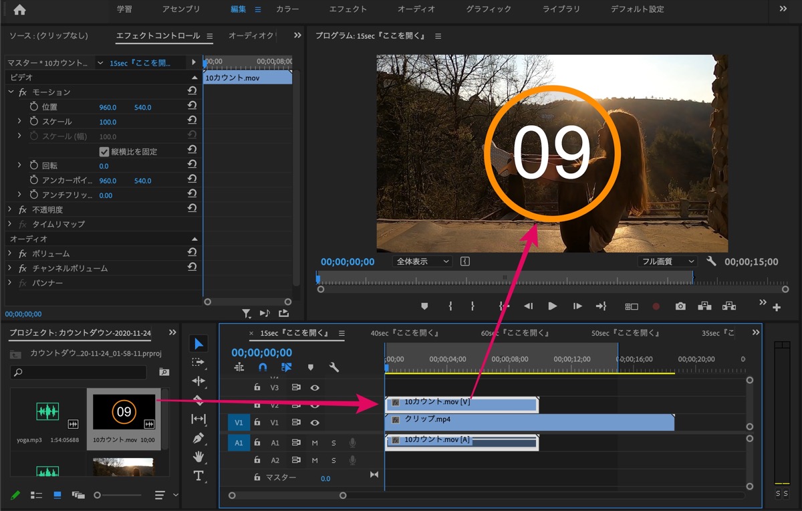Switch project panel to list view
This screenshot has height=511, width=802.
point(37,495)
